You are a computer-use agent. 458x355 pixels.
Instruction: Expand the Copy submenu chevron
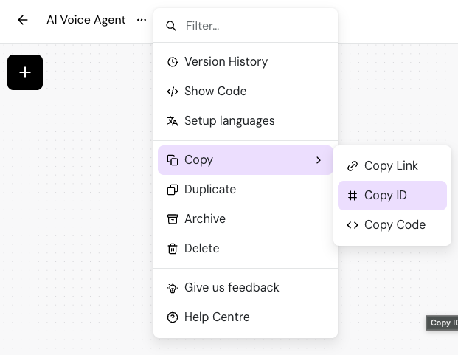coord(319,160)
